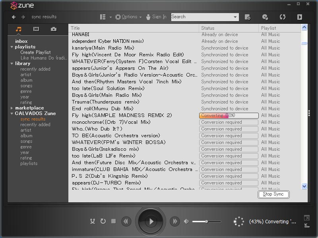The width and height of the screenshot is (318, 238).
Task: Toggle repeat playback
Action: pos(103,221)
